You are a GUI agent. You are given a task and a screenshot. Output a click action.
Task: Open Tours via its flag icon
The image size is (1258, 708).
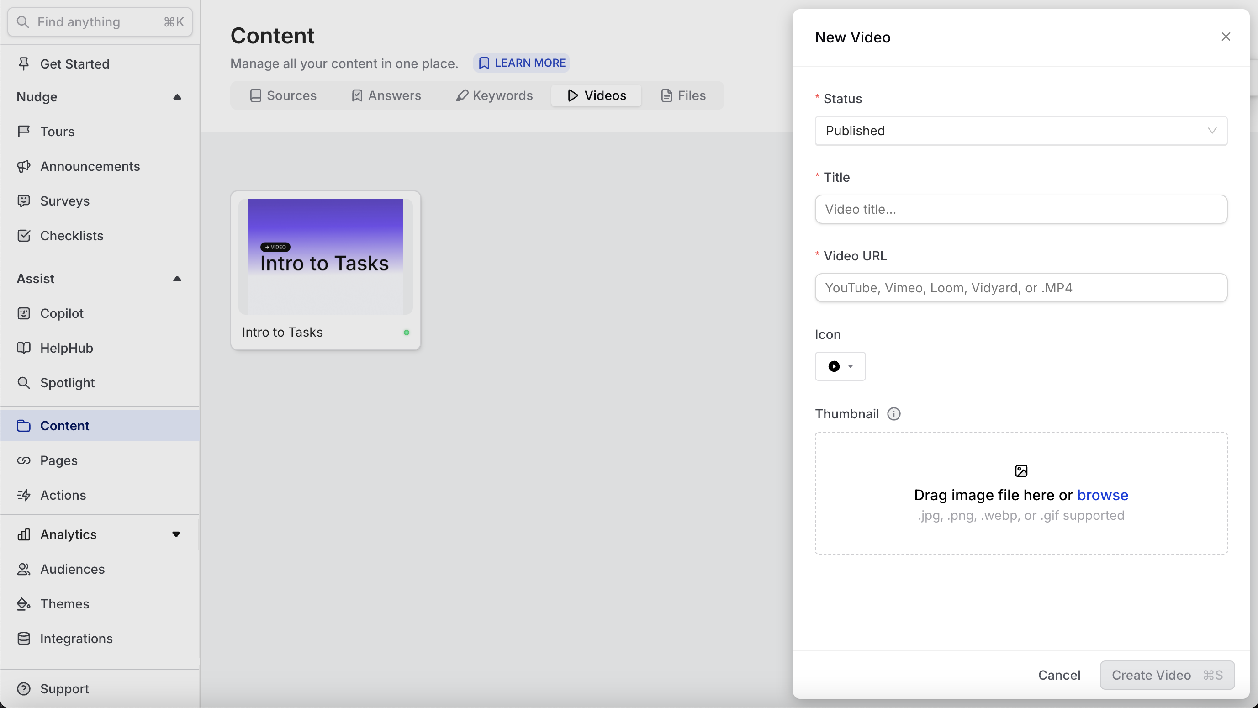tap(23, 131)
